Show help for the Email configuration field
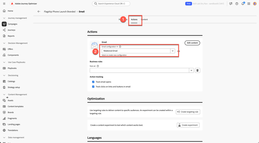Screen dimensions: 259x143 120,47
